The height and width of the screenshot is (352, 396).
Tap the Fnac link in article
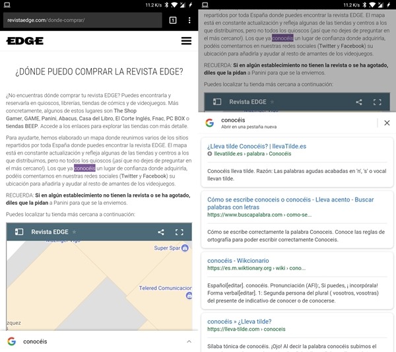point(158,118)
